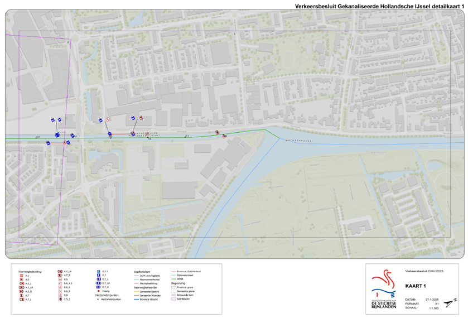The width and height of the screenshot is (468, 323).
Task: Click the A.7_LR legend sign icon
Action: (x=59, y=272)
